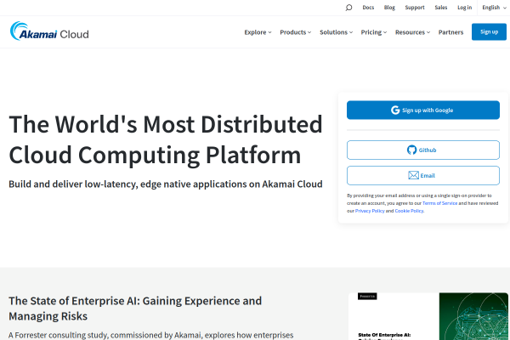Click the World's Most Distributed headline
This screenshot has height=340, width=510.
(166, 139)
